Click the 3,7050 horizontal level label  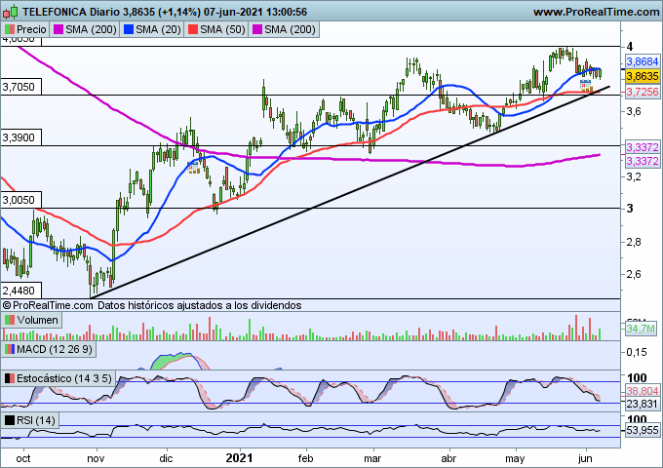(x=20, y=87)
